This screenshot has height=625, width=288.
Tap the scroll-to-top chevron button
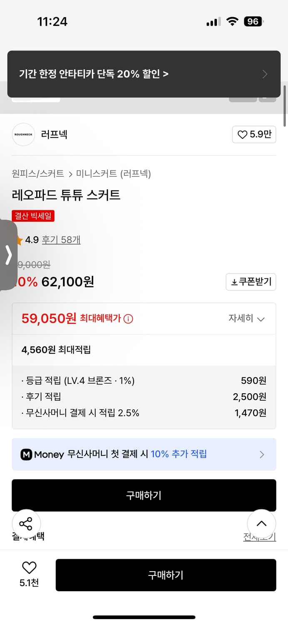click(x=261, y=524)
